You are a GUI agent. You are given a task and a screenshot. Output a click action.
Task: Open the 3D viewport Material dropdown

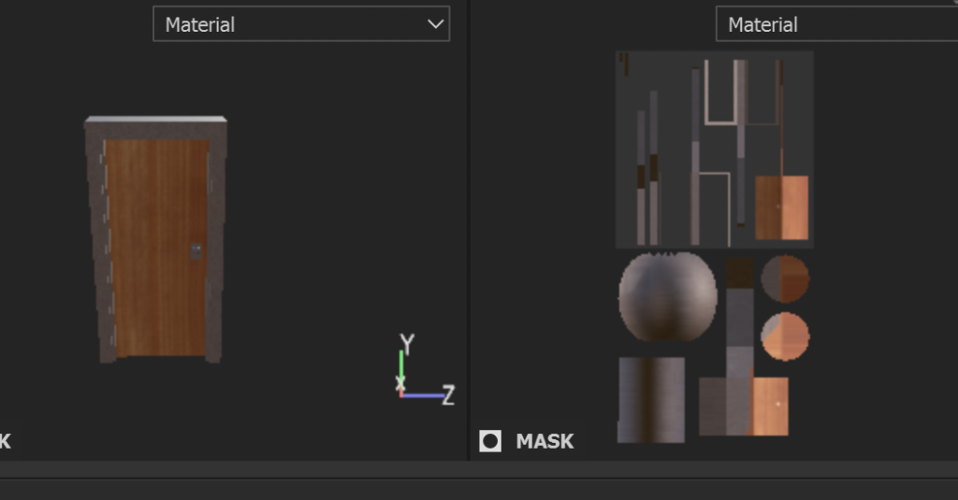pos(300,24)
